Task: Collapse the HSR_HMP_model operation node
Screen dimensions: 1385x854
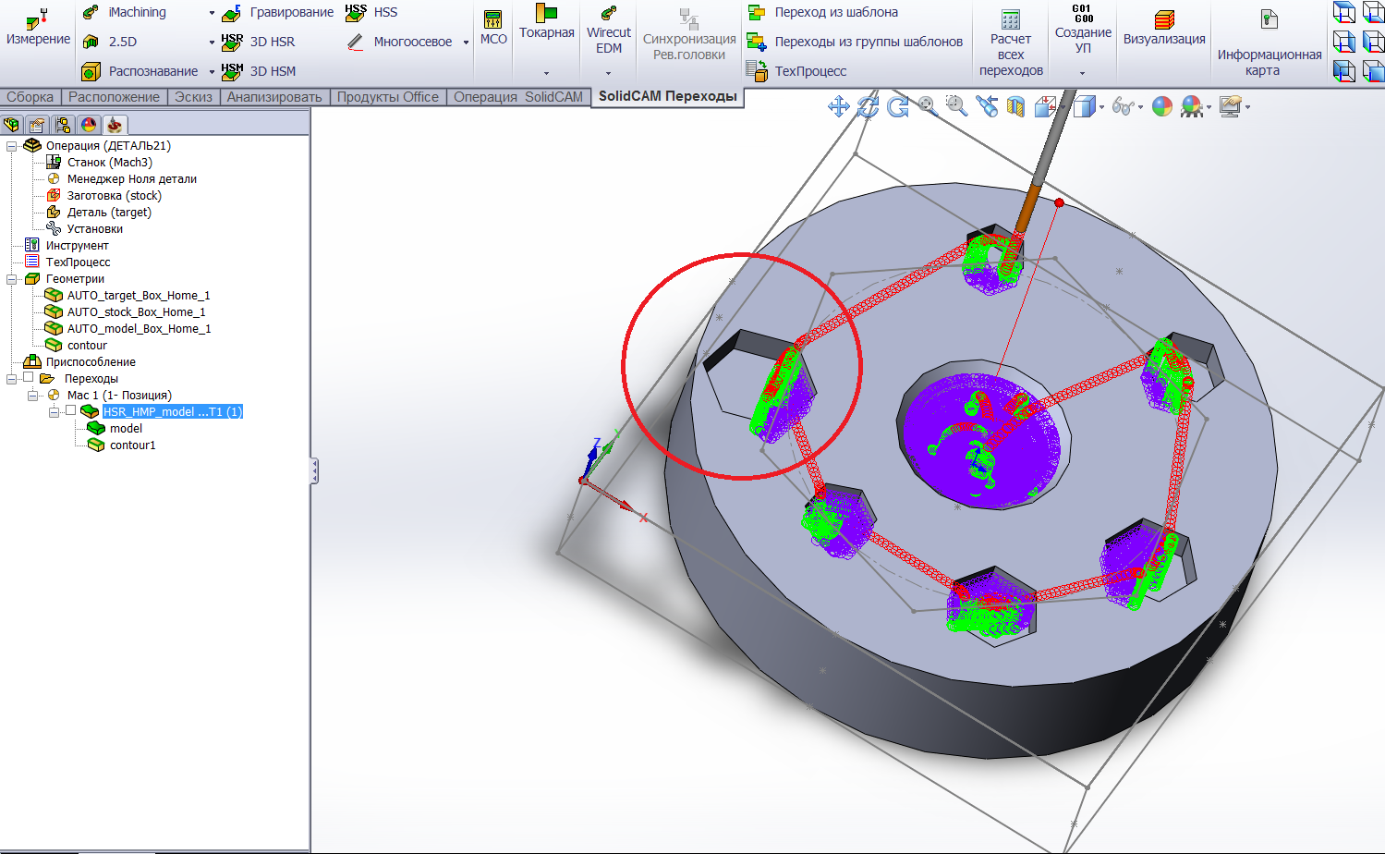Action: 54,411
